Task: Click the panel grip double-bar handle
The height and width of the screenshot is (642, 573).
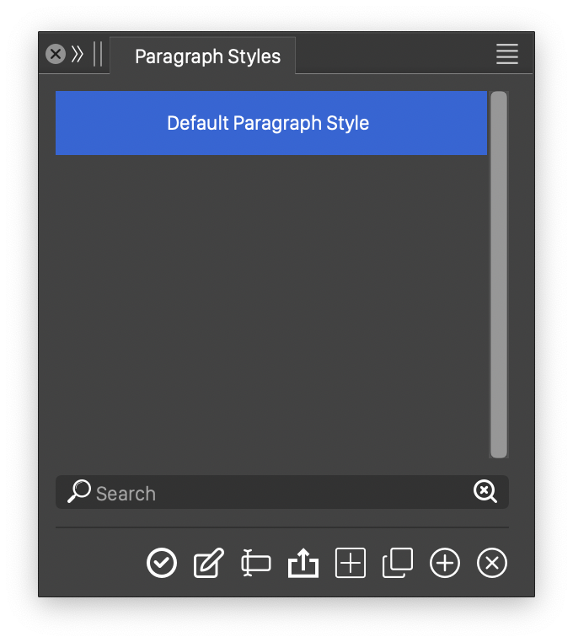Action: tap(98, 55)
